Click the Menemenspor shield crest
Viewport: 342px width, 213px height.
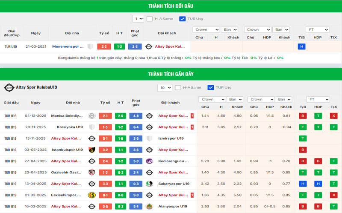(90, 46)
